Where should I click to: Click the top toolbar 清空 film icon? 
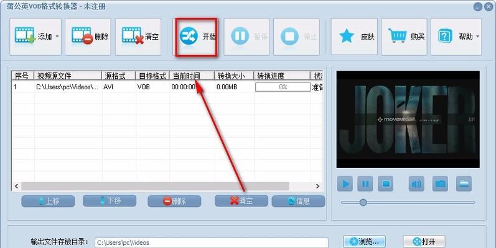pyautogui.click(x=133, y=35)
